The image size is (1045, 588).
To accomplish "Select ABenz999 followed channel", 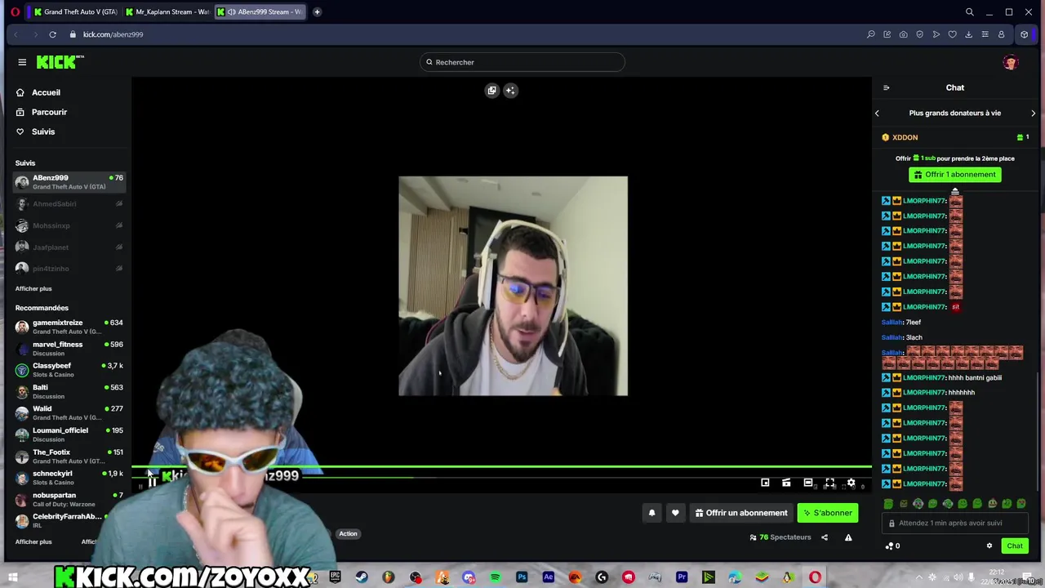I will coord(69,181).
